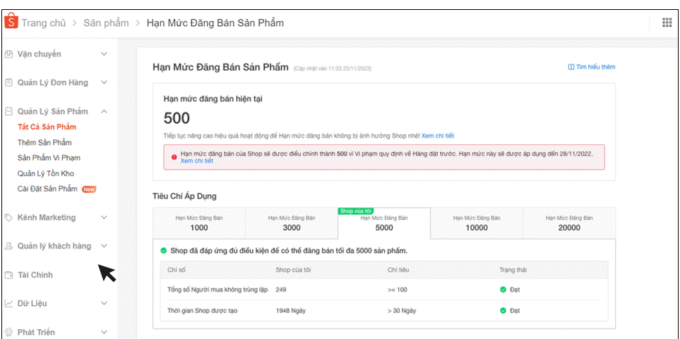Click the Tài Chính wallet icon
Image resolution: width=680 pixels, height=339 pixels.
click(x=9, y=275)
